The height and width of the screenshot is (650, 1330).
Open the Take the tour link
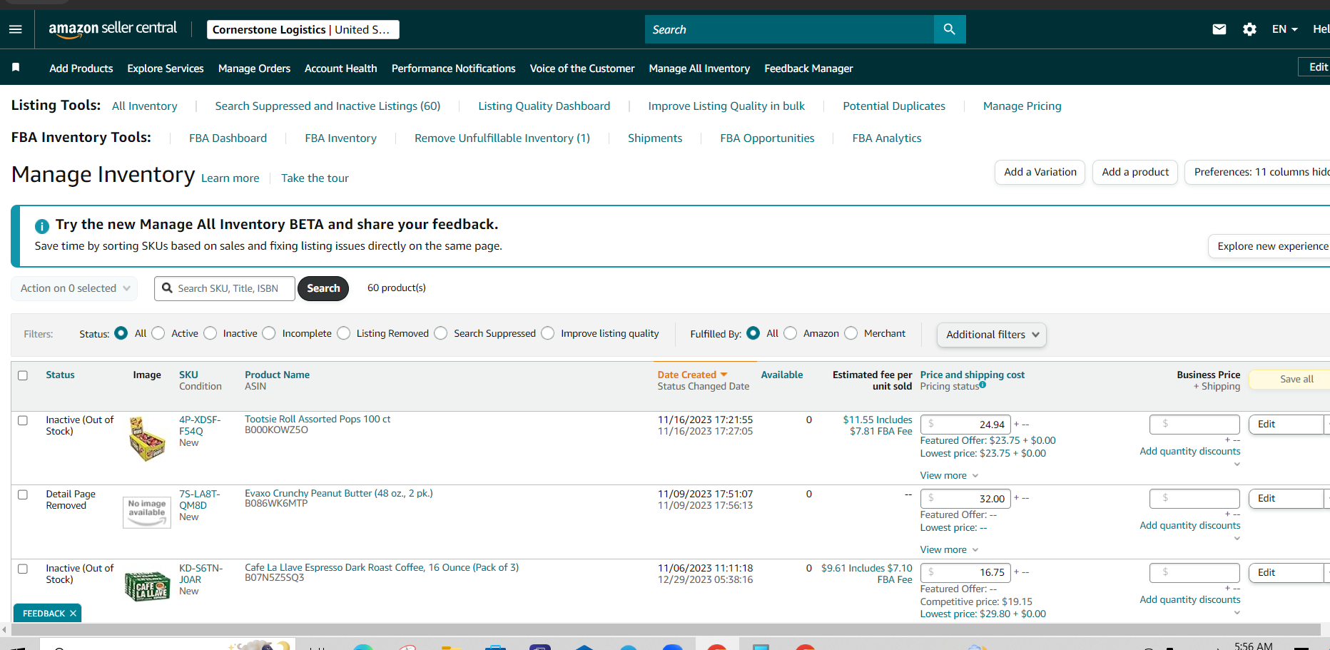click(315, 178)
